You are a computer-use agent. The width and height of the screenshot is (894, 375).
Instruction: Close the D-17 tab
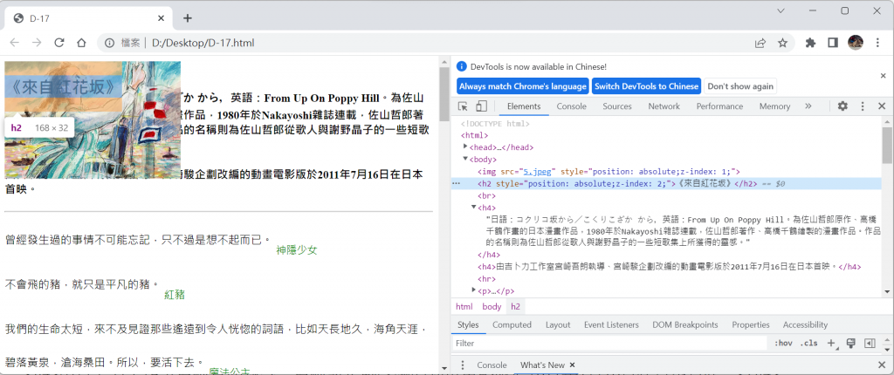(x=162, y=18)
